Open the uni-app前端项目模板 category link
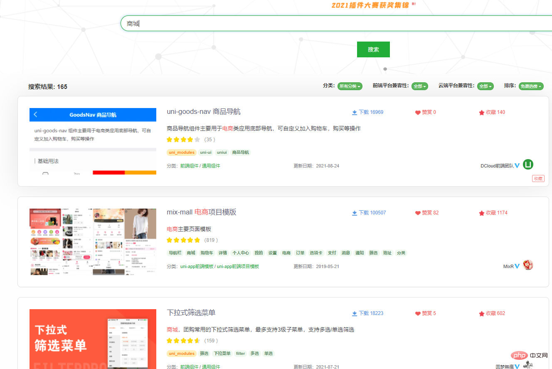552x369 pixels. coord(238,266)
